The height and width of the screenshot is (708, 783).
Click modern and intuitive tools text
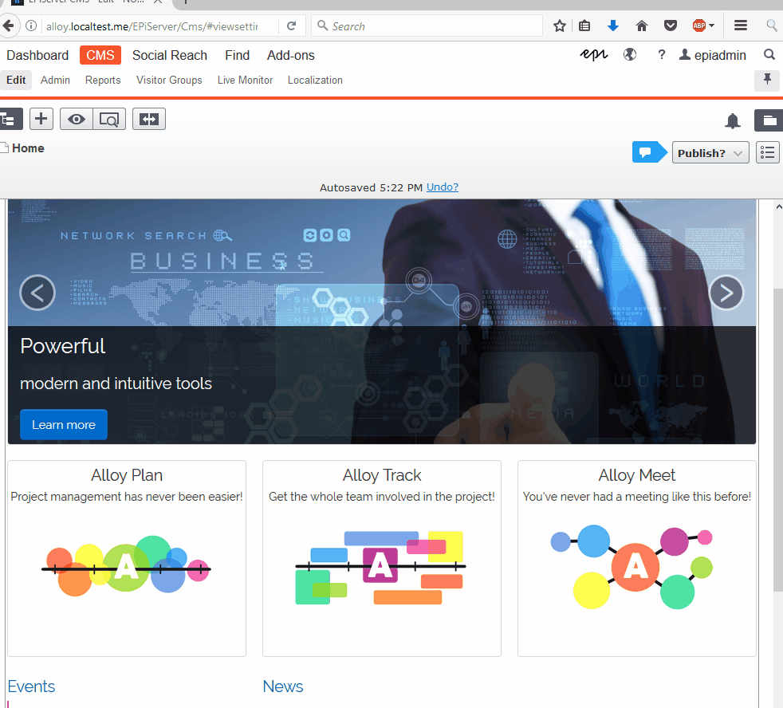tap(116, 383)
